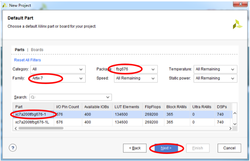Switch to the Parts tab

click(20, 50)
